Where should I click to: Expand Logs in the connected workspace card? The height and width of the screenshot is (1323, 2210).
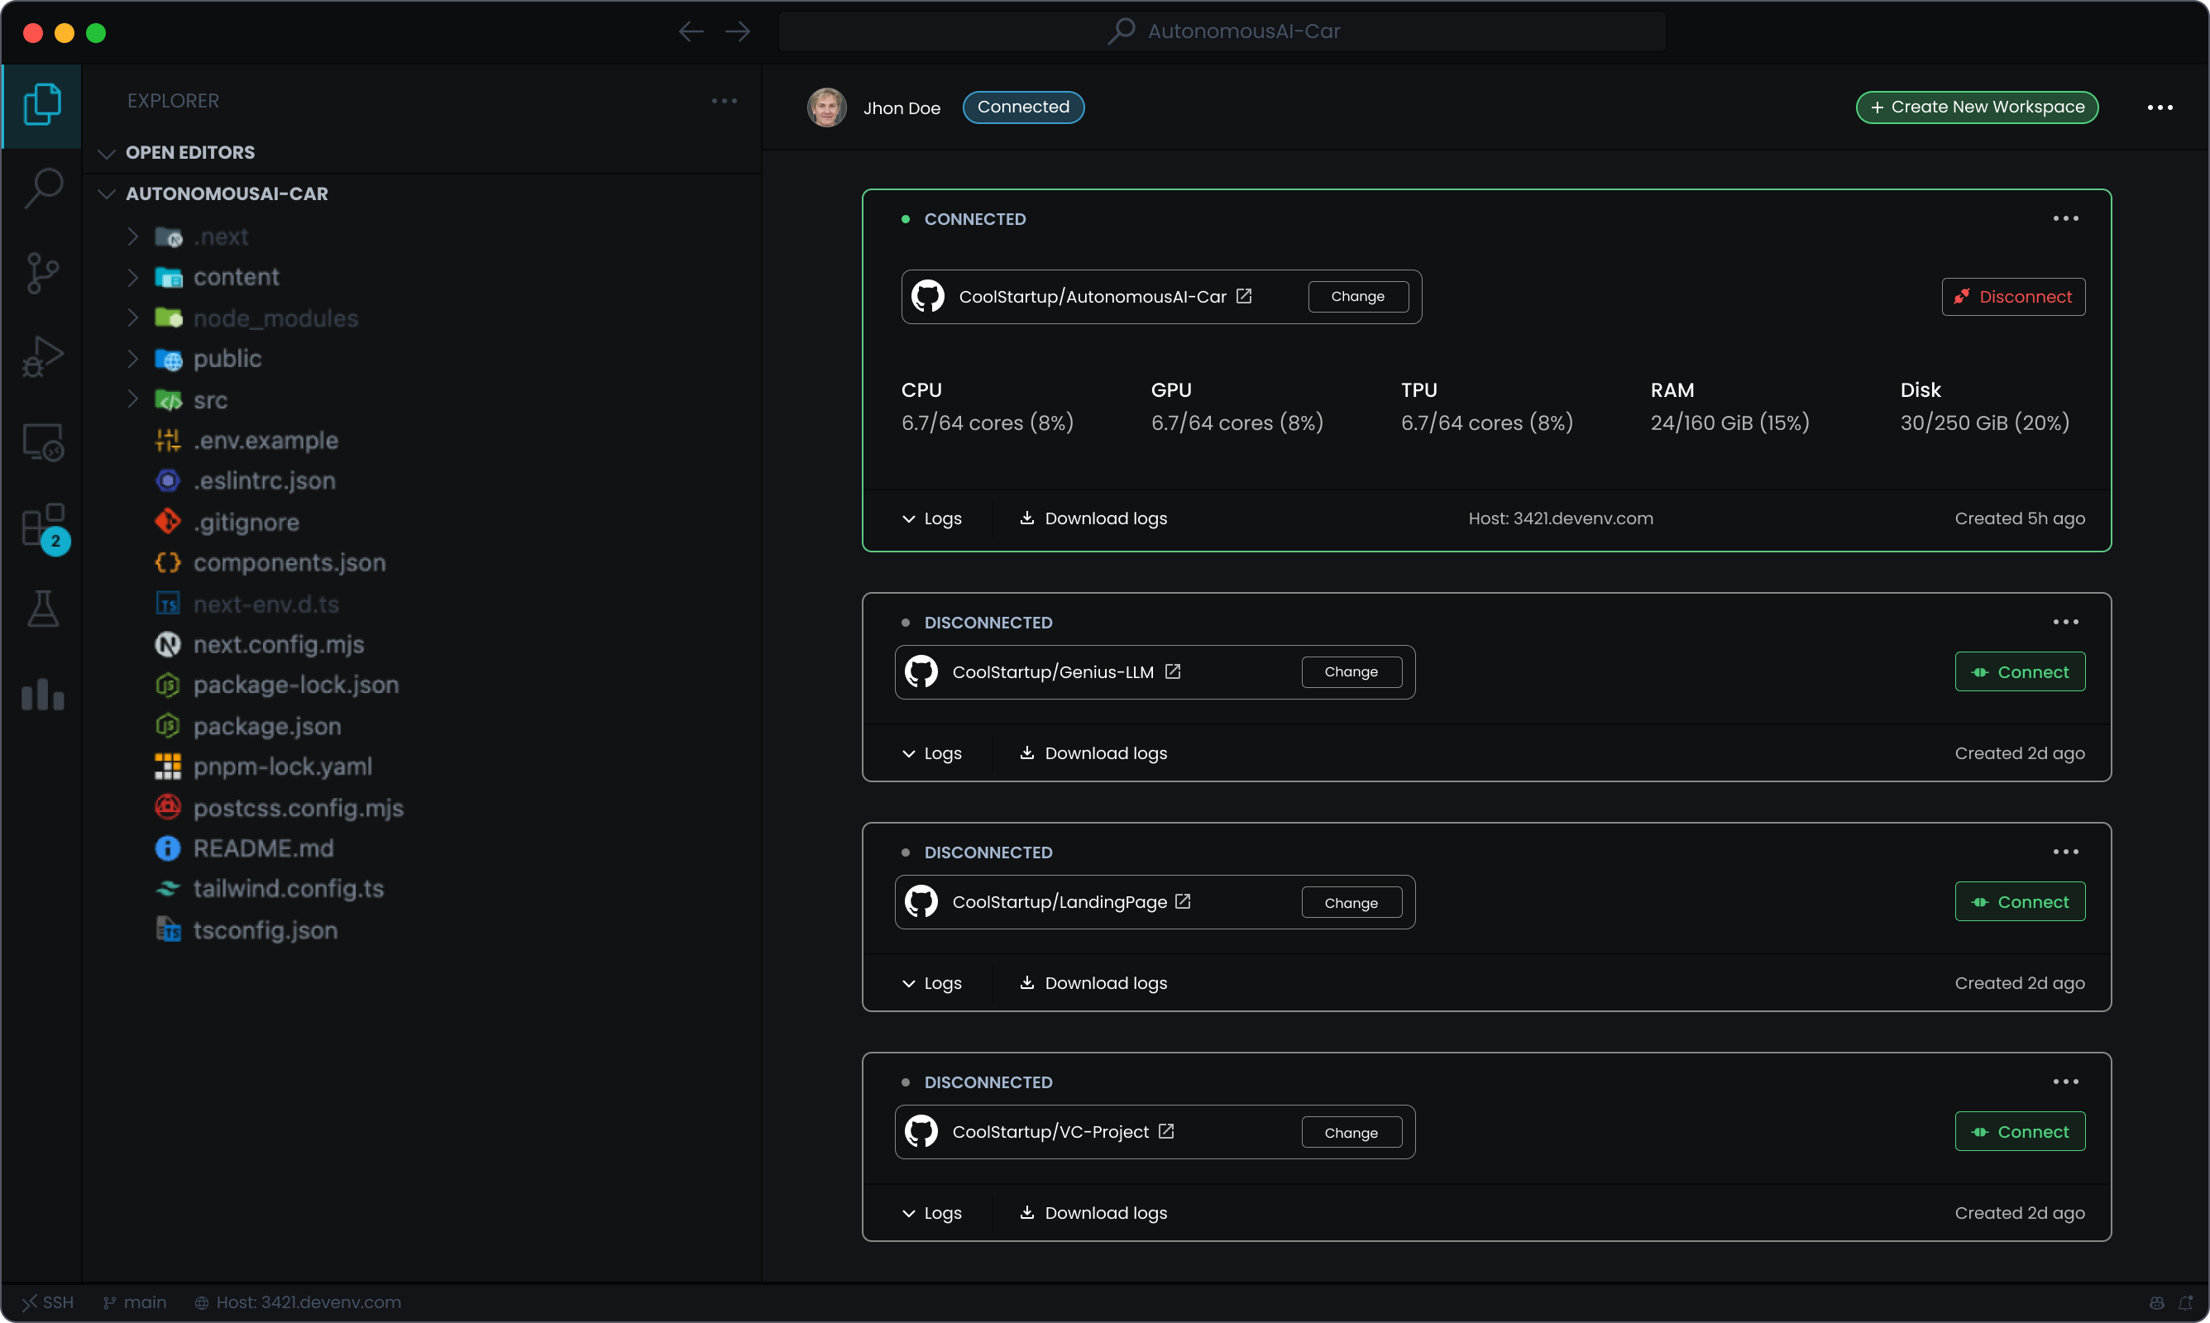(x=931, y=518)
